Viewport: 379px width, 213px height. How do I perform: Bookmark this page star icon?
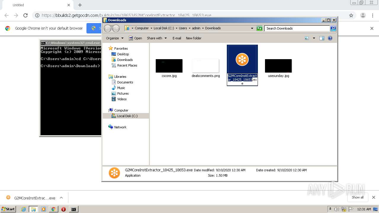351,15
